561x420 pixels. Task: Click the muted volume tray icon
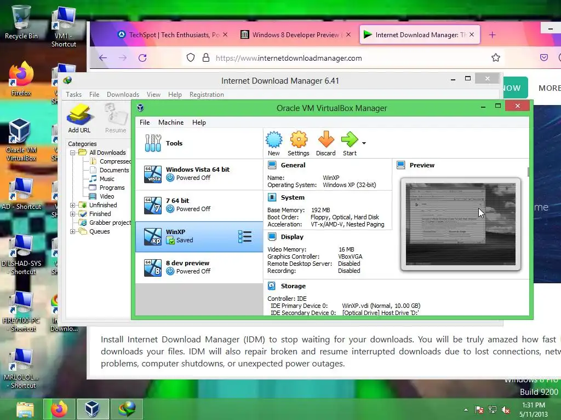506,410
